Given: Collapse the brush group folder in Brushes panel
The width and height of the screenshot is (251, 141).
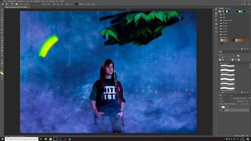Looking at the screenshot, I should coord(219,63).
